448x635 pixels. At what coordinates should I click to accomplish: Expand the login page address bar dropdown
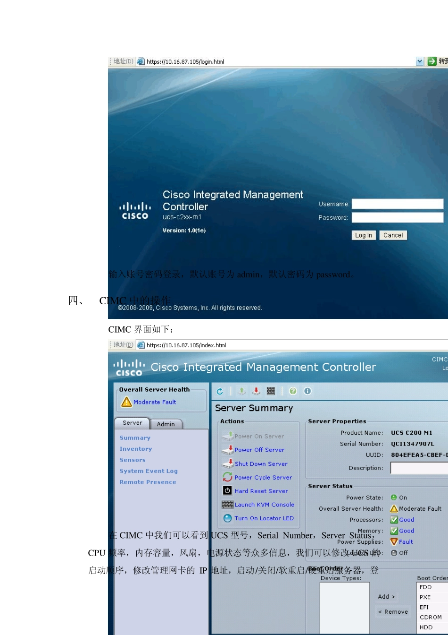point(420,61)
